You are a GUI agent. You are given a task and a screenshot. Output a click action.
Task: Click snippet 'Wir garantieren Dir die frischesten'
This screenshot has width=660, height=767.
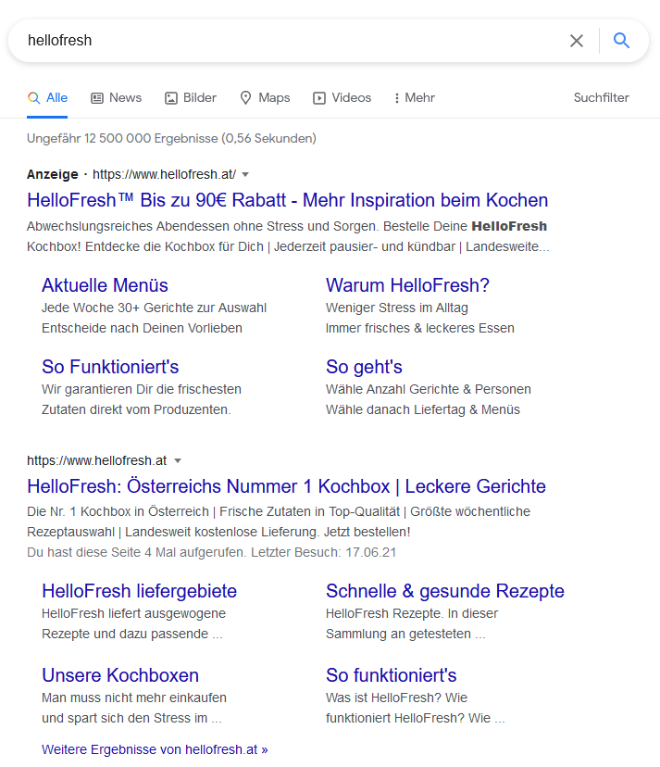[142, 390]
